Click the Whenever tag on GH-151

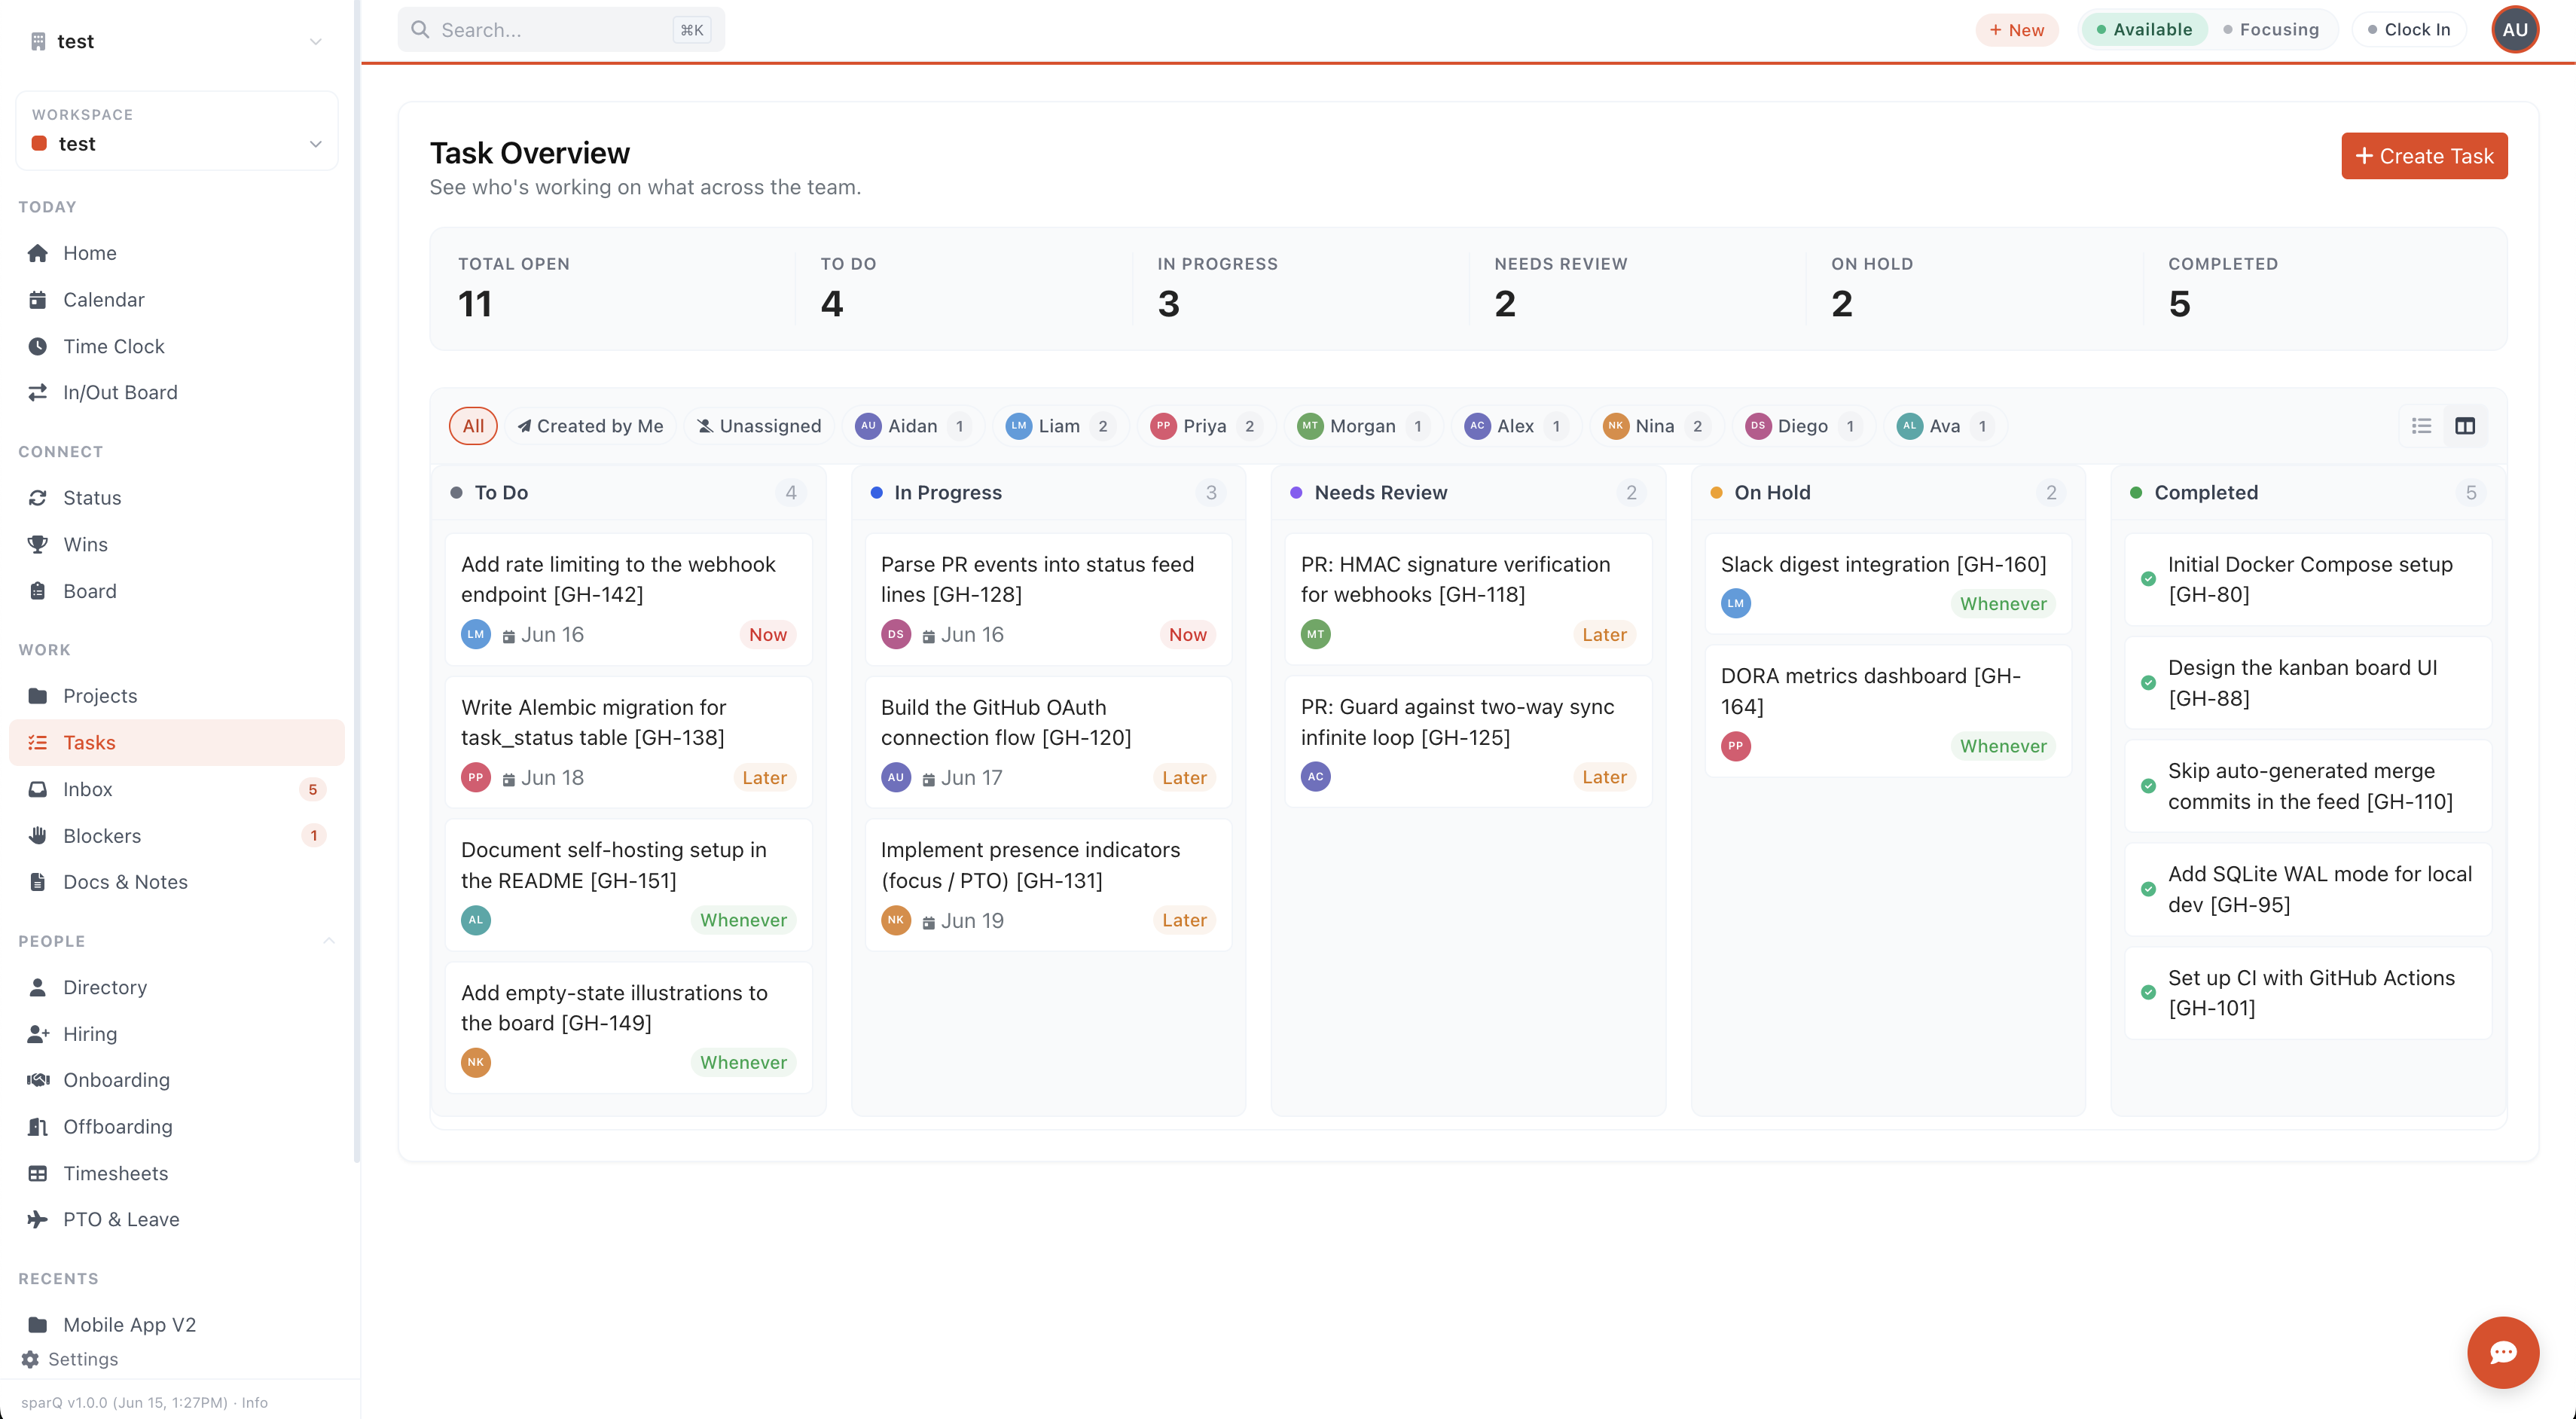tap(743, 920)
